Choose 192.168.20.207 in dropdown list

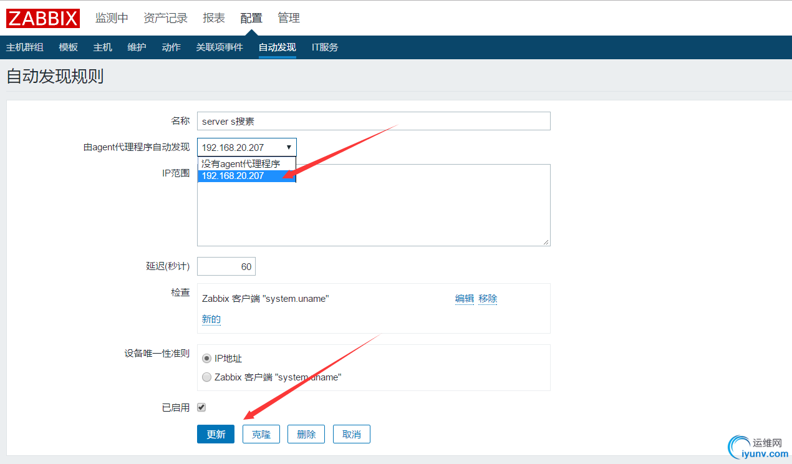[x=246, y=176]
